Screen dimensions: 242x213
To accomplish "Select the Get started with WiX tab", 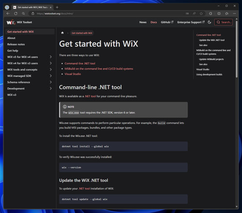I will pos(32,7).
